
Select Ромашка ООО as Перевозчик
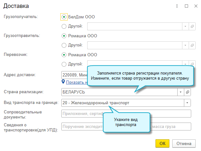tap(64, 55)
